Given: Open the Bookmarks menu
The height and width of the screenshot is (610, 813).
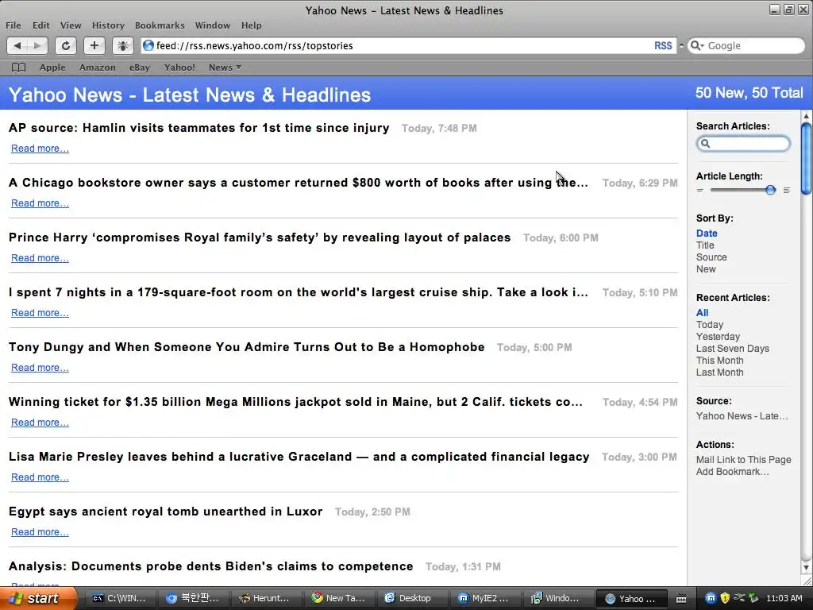Looking at the screenshot, I should pos(160,25).
